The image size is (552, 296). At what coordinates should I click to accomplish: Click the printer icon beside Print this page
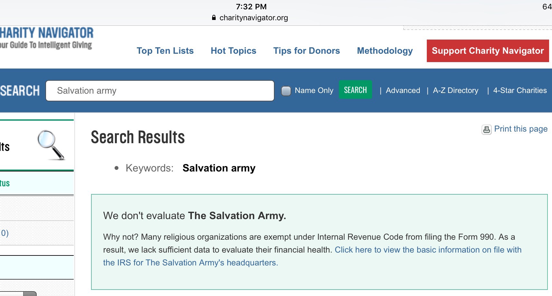486,129
